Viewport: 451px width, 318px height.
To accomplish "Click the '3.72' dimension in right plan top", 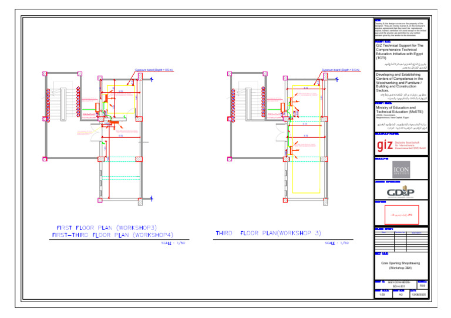I will (306, 88).
